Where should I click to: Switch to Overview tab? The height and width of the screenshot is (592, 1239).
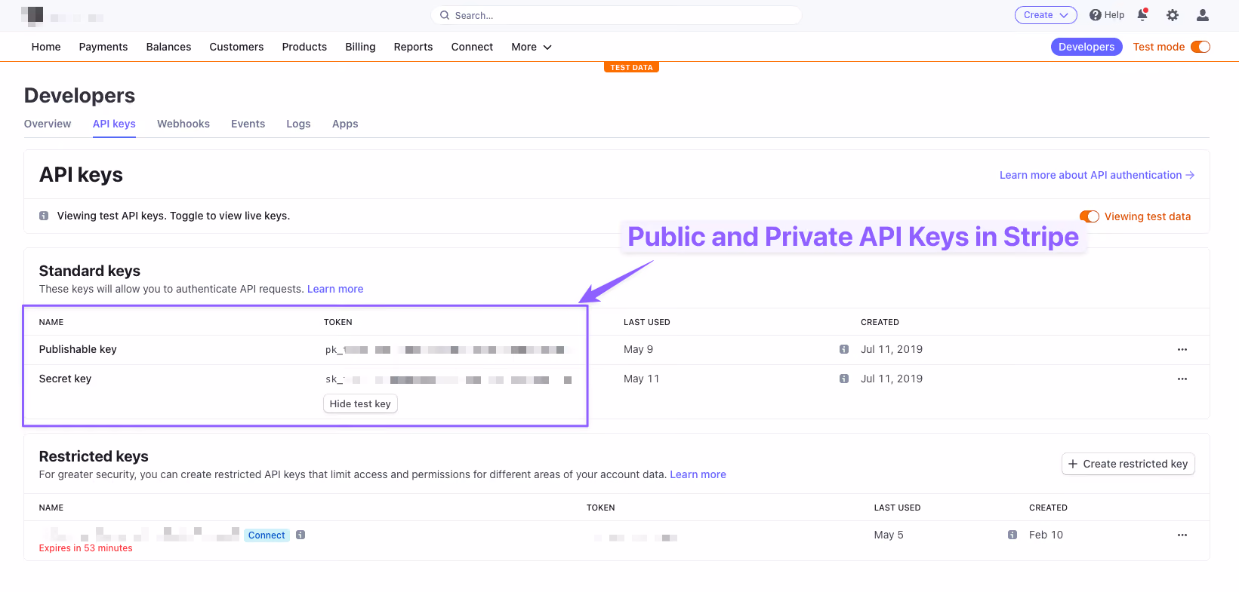click(48, 124)
